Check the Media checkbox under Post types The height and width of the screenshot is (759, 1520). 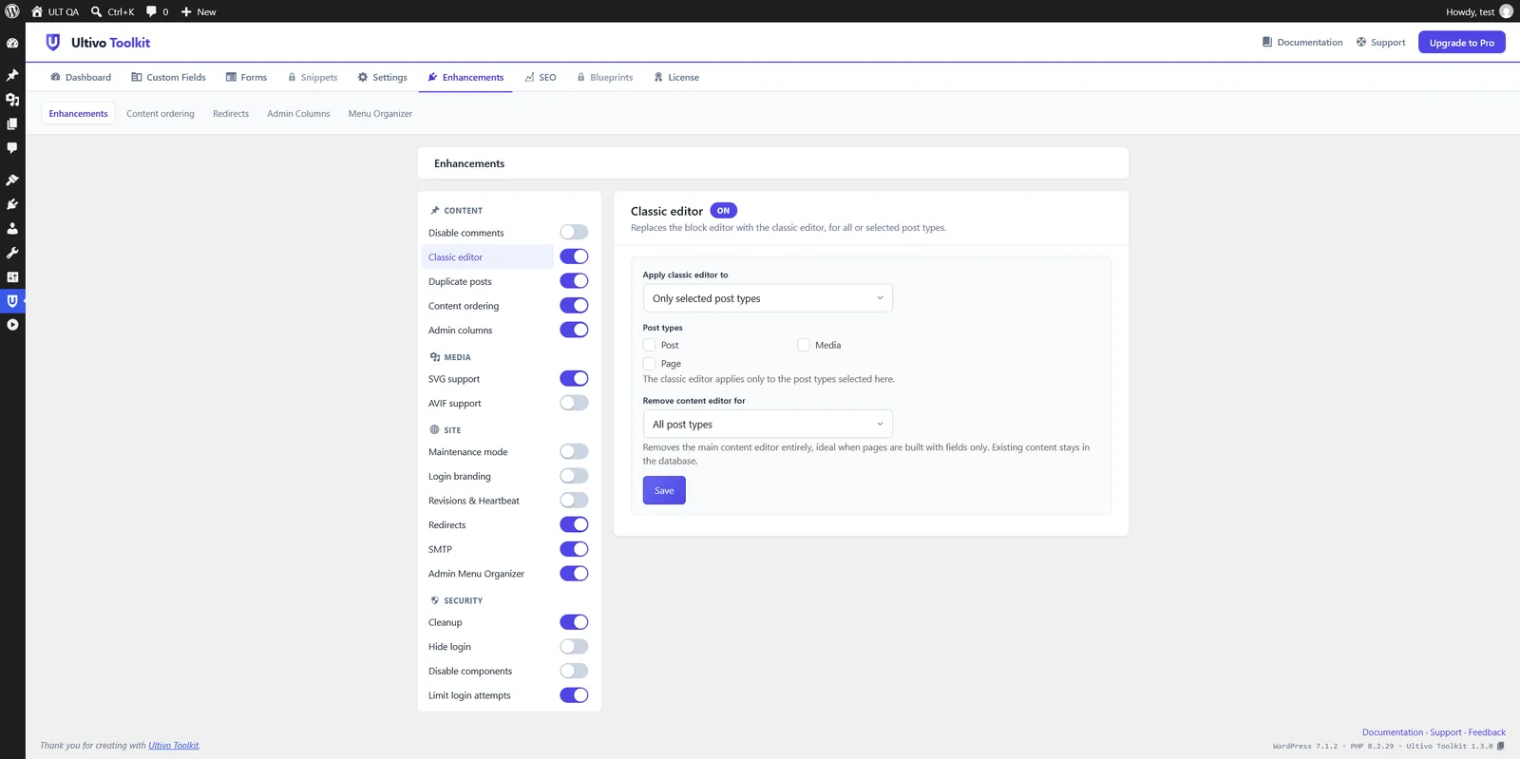coord(804,345)
